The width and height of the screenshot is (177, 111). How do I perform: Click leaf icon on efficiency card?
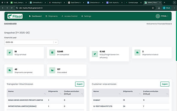[x=95, y=54]
